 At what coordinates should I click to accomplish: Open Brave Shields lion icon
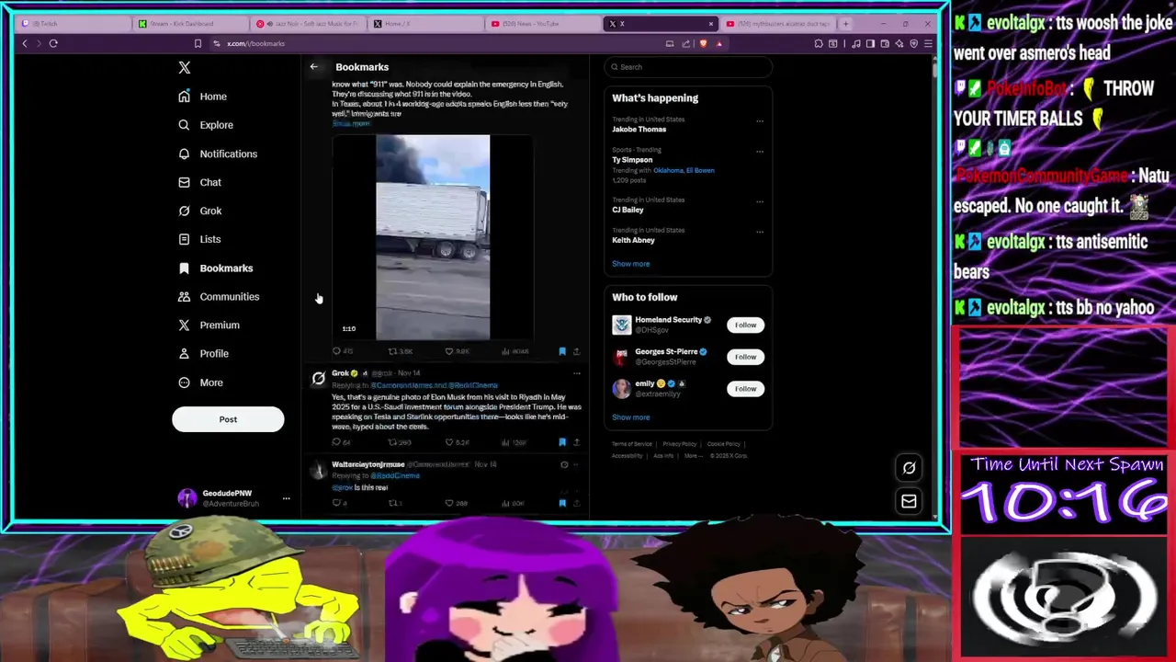[704, 43]
